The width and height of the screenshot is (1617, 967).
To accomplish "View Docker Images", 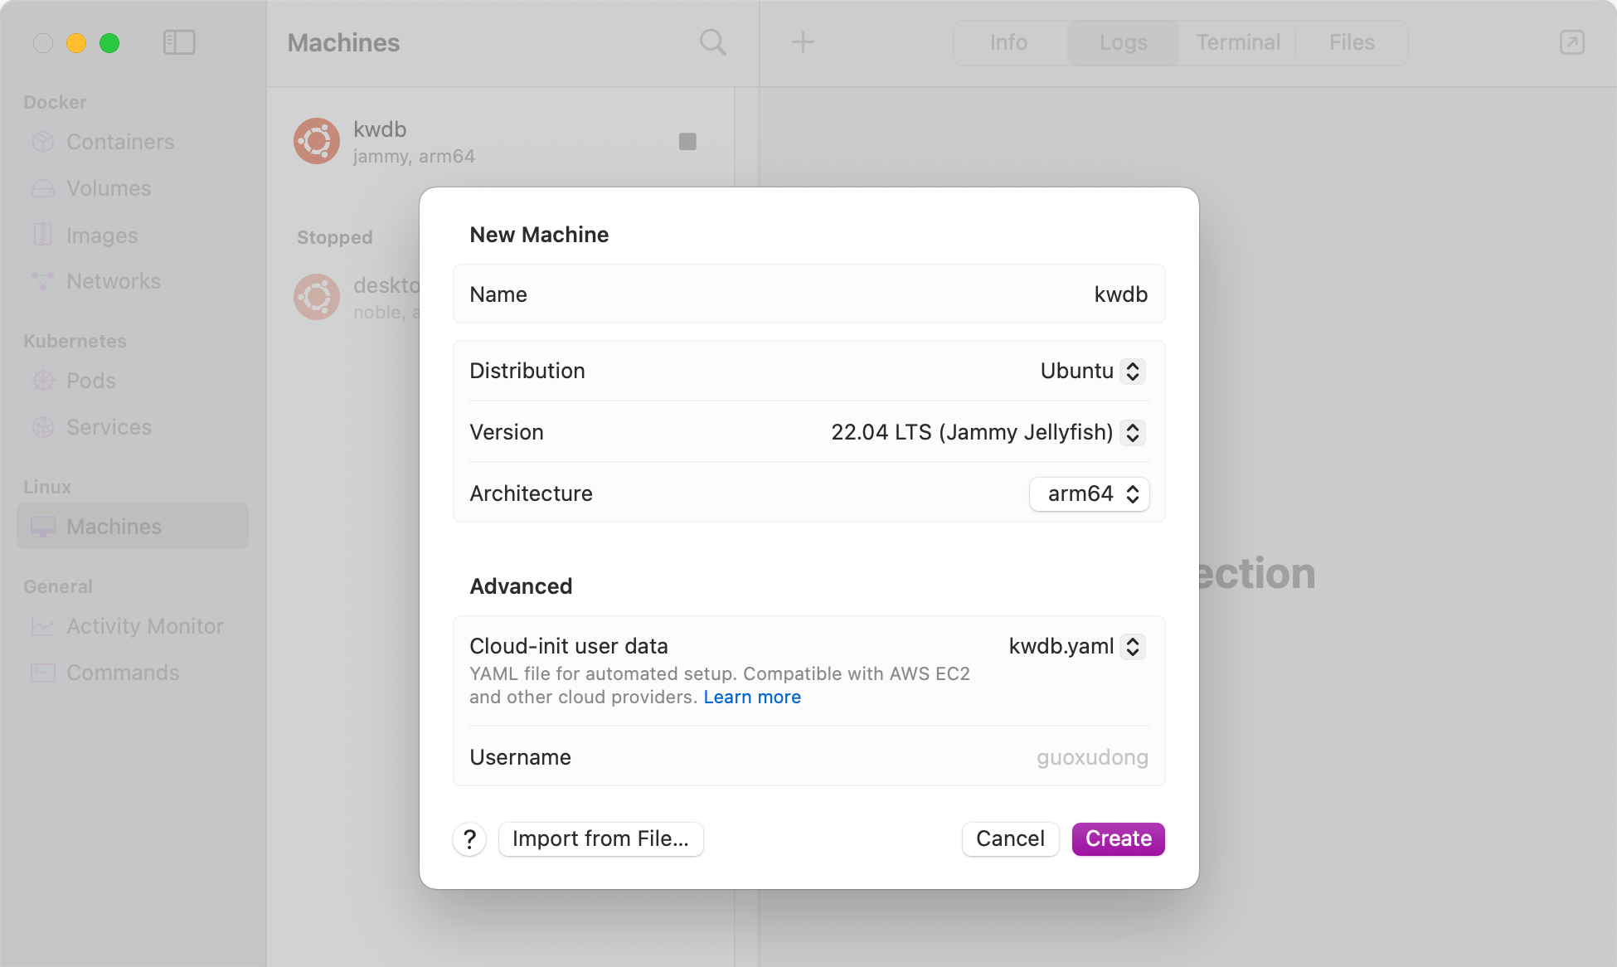I will 101,235.
